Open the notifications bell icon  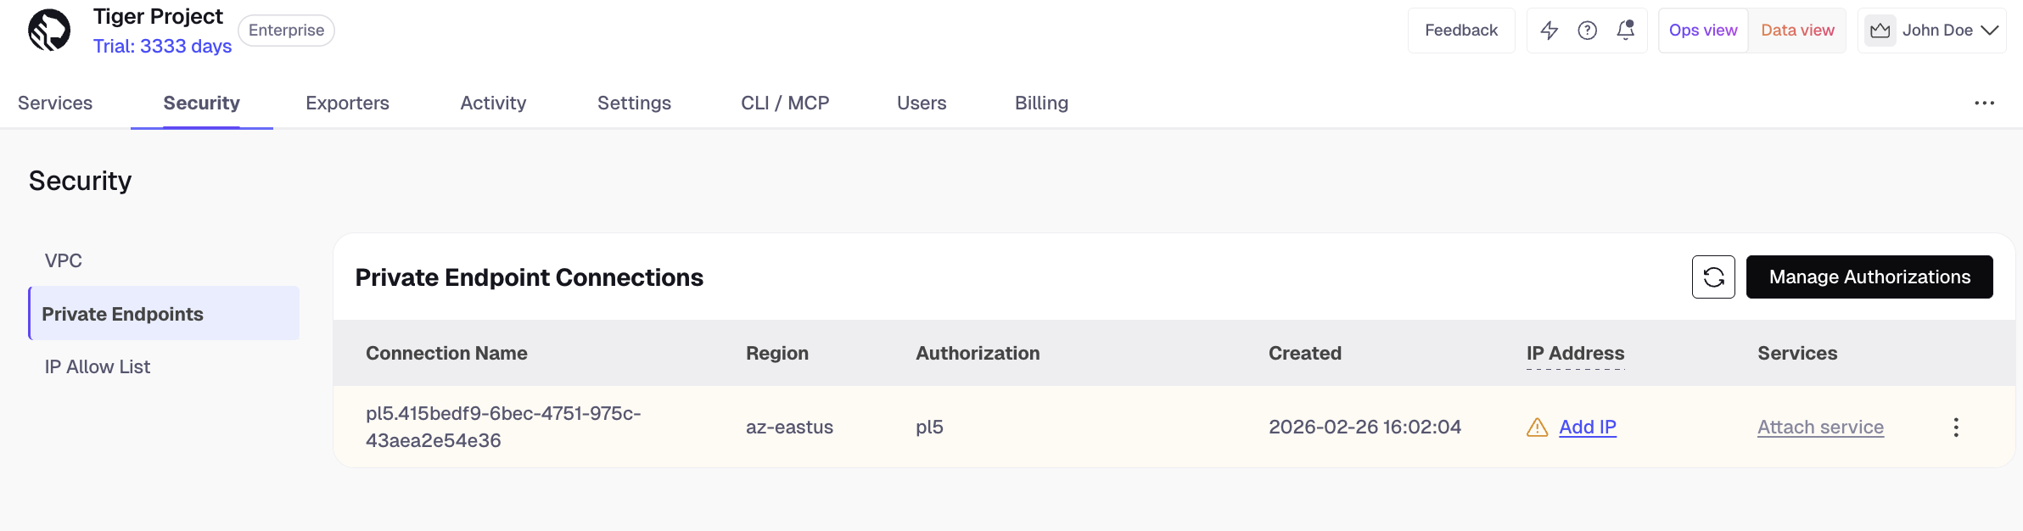coord(1626,31)
